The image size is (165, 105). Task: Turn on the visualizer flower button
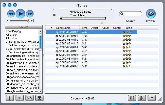142,98
